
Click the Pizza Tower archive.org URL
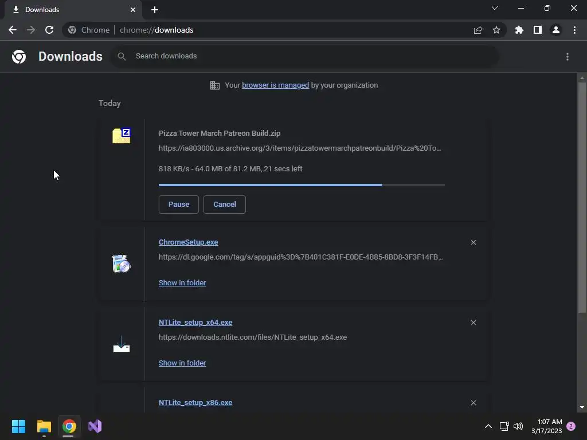coord(300,148)
